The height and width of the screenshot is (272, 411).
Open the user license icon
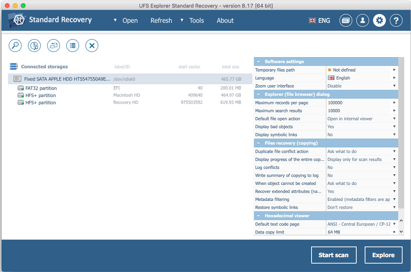(363, 21)
